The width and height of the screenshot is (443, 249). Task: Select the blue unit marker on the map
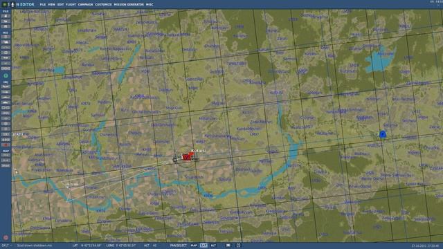click(383, 134)
